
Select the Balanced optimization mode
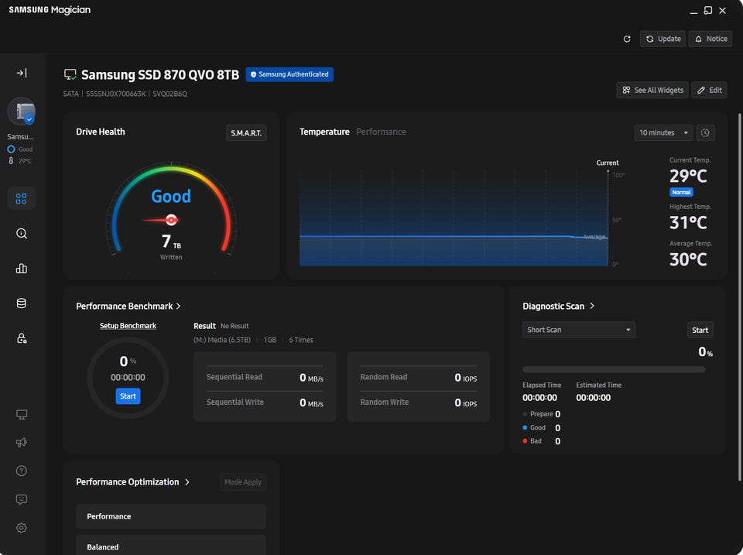click(171, 546)
